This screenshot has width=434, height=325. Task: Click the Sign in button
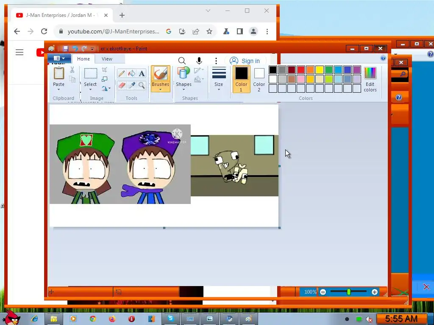pyautogui.click(x=245, y=61)
